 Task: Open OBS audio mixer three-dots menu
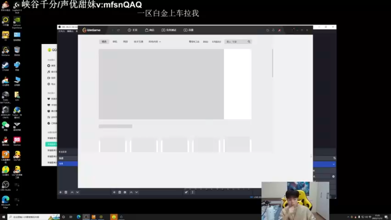coord(193,192)
